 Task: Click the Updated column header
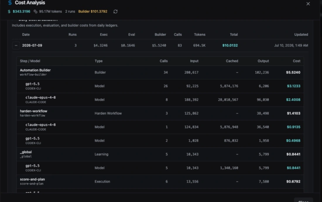pos(301,35)
